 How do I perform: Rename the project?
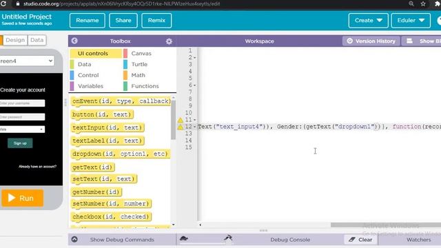pos(88,21)
